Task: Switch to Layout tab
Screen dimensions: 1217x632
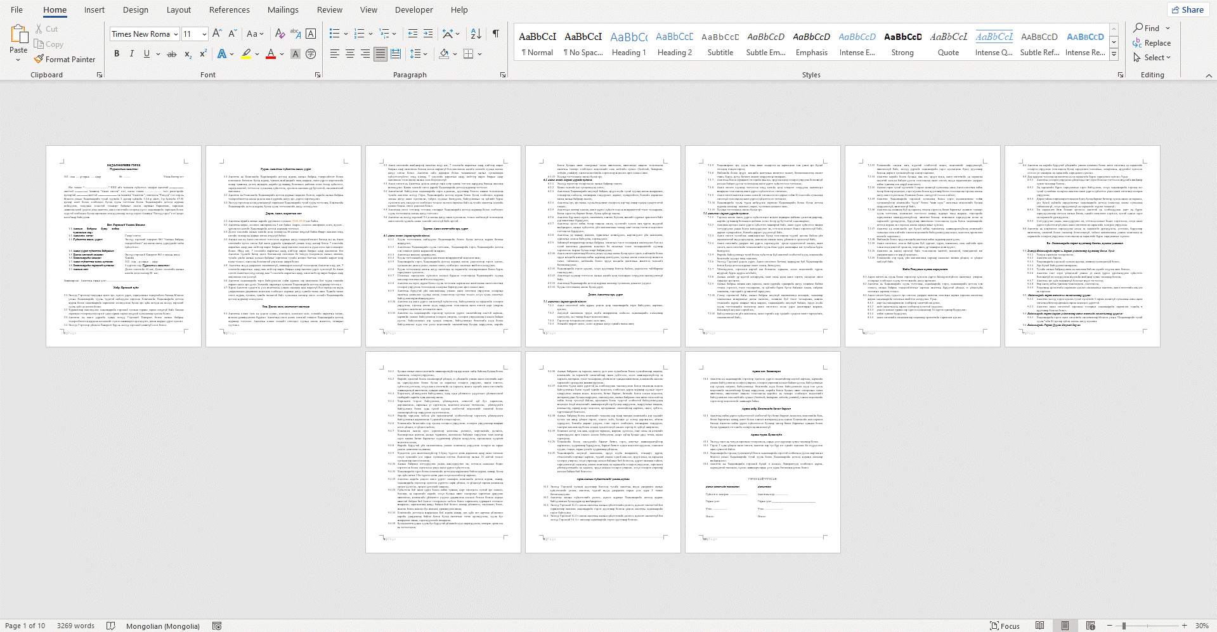Action: [x=179, y=10]
